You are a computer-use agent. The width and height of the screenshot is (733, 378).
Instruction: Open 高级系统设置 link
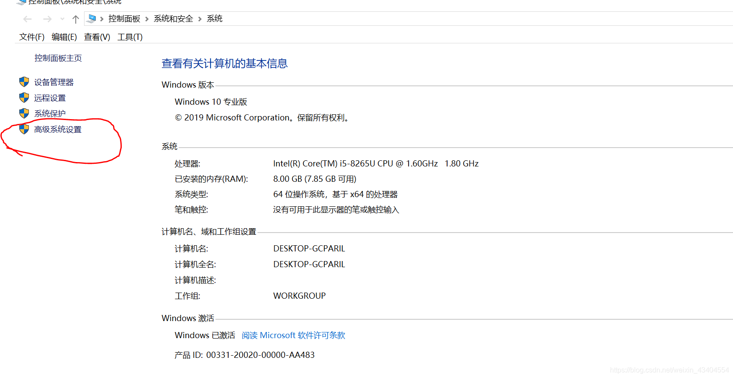[x=58, y=129]
